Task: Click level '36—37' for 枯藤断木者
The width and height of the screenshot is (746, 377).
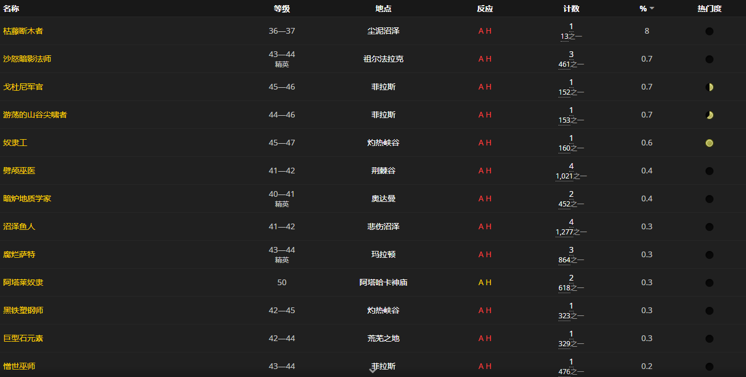Action: [x=282, y=31]
